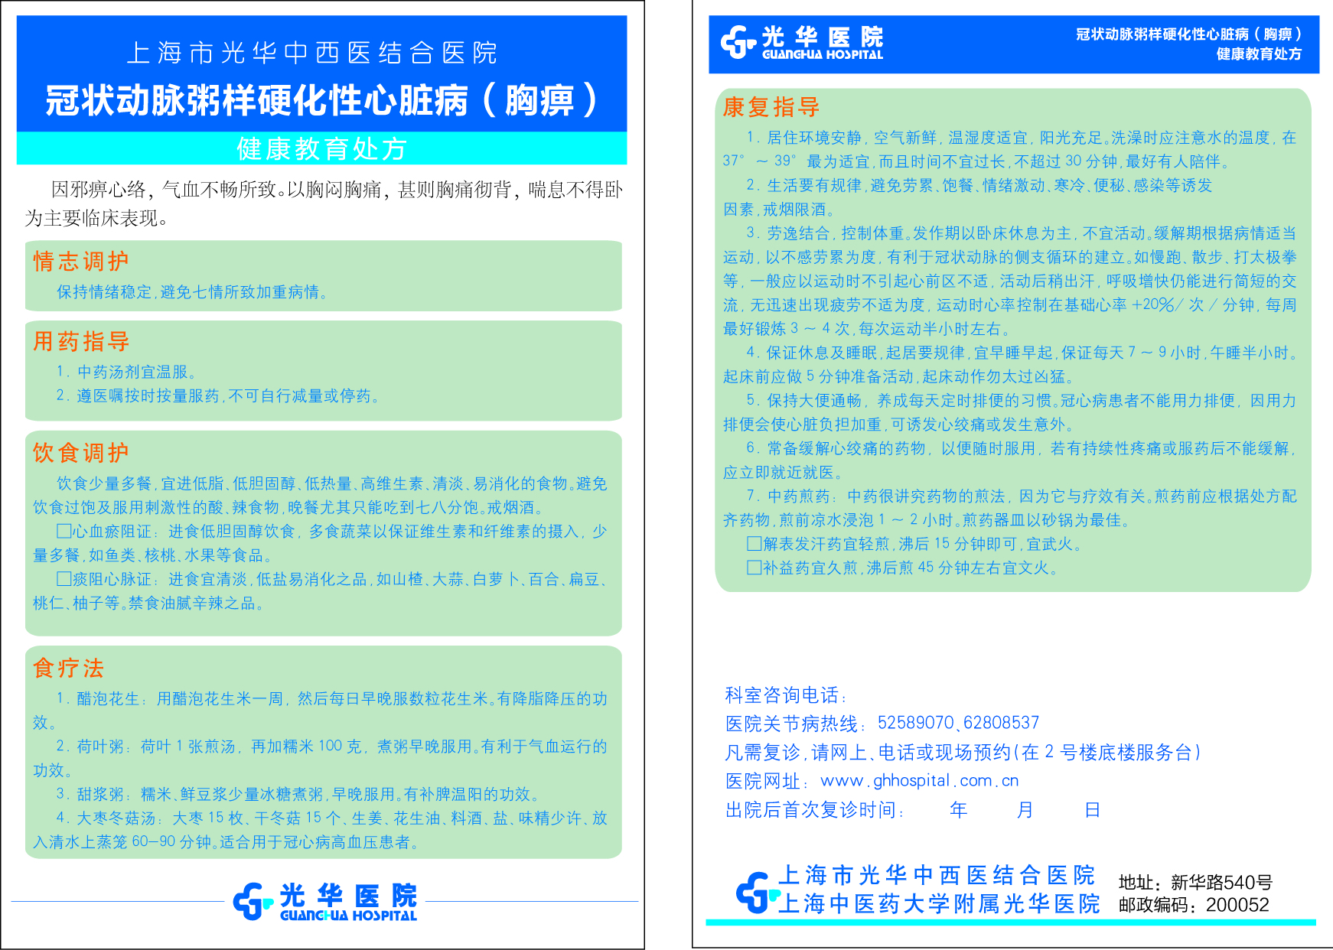Tick the 解表发汗药宜轻煎 checkbox
Image resolution: width=1333 pixels, height=950 pixels.
(x=754, y=544)
